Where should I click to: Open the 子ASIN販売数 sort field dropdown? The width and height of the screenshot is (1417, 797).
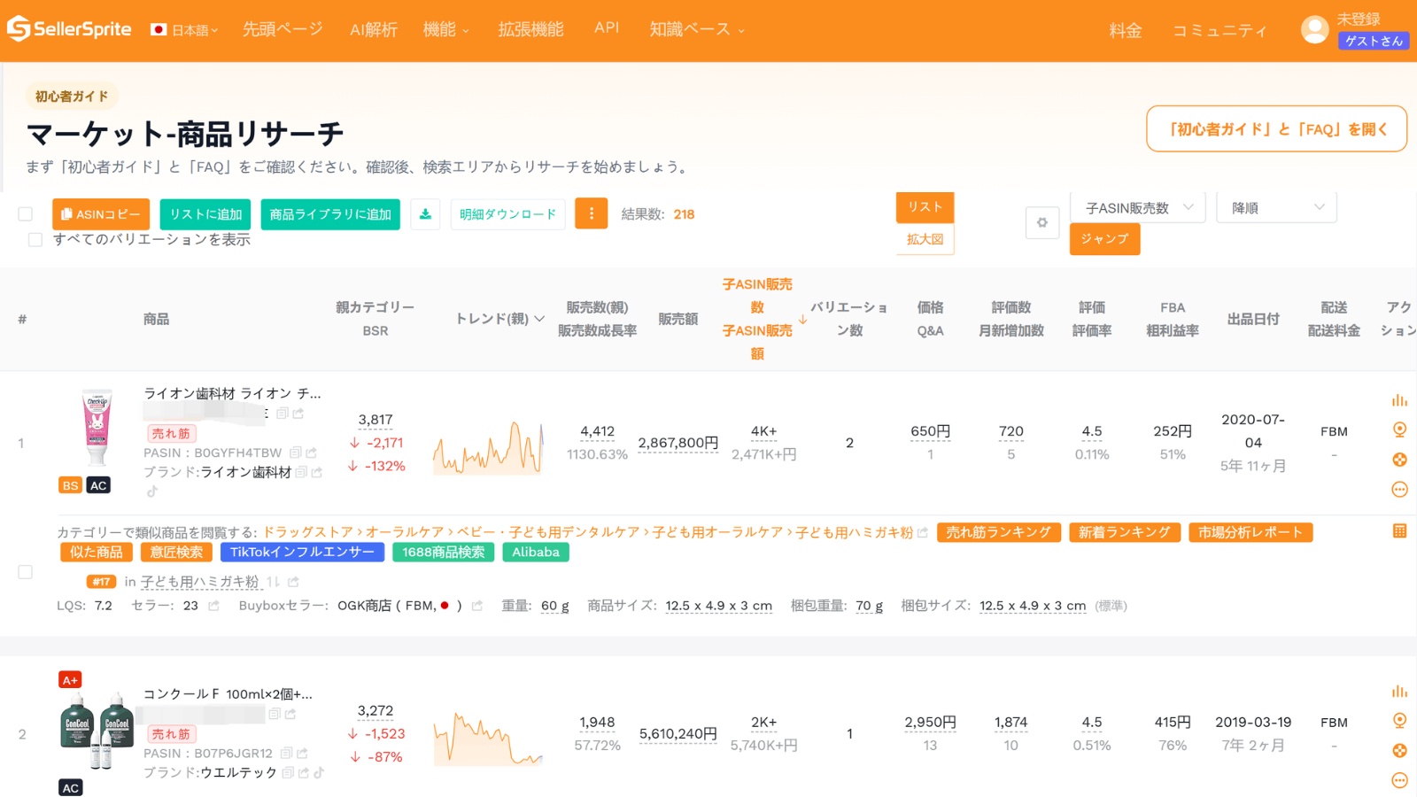point(1138,208)
